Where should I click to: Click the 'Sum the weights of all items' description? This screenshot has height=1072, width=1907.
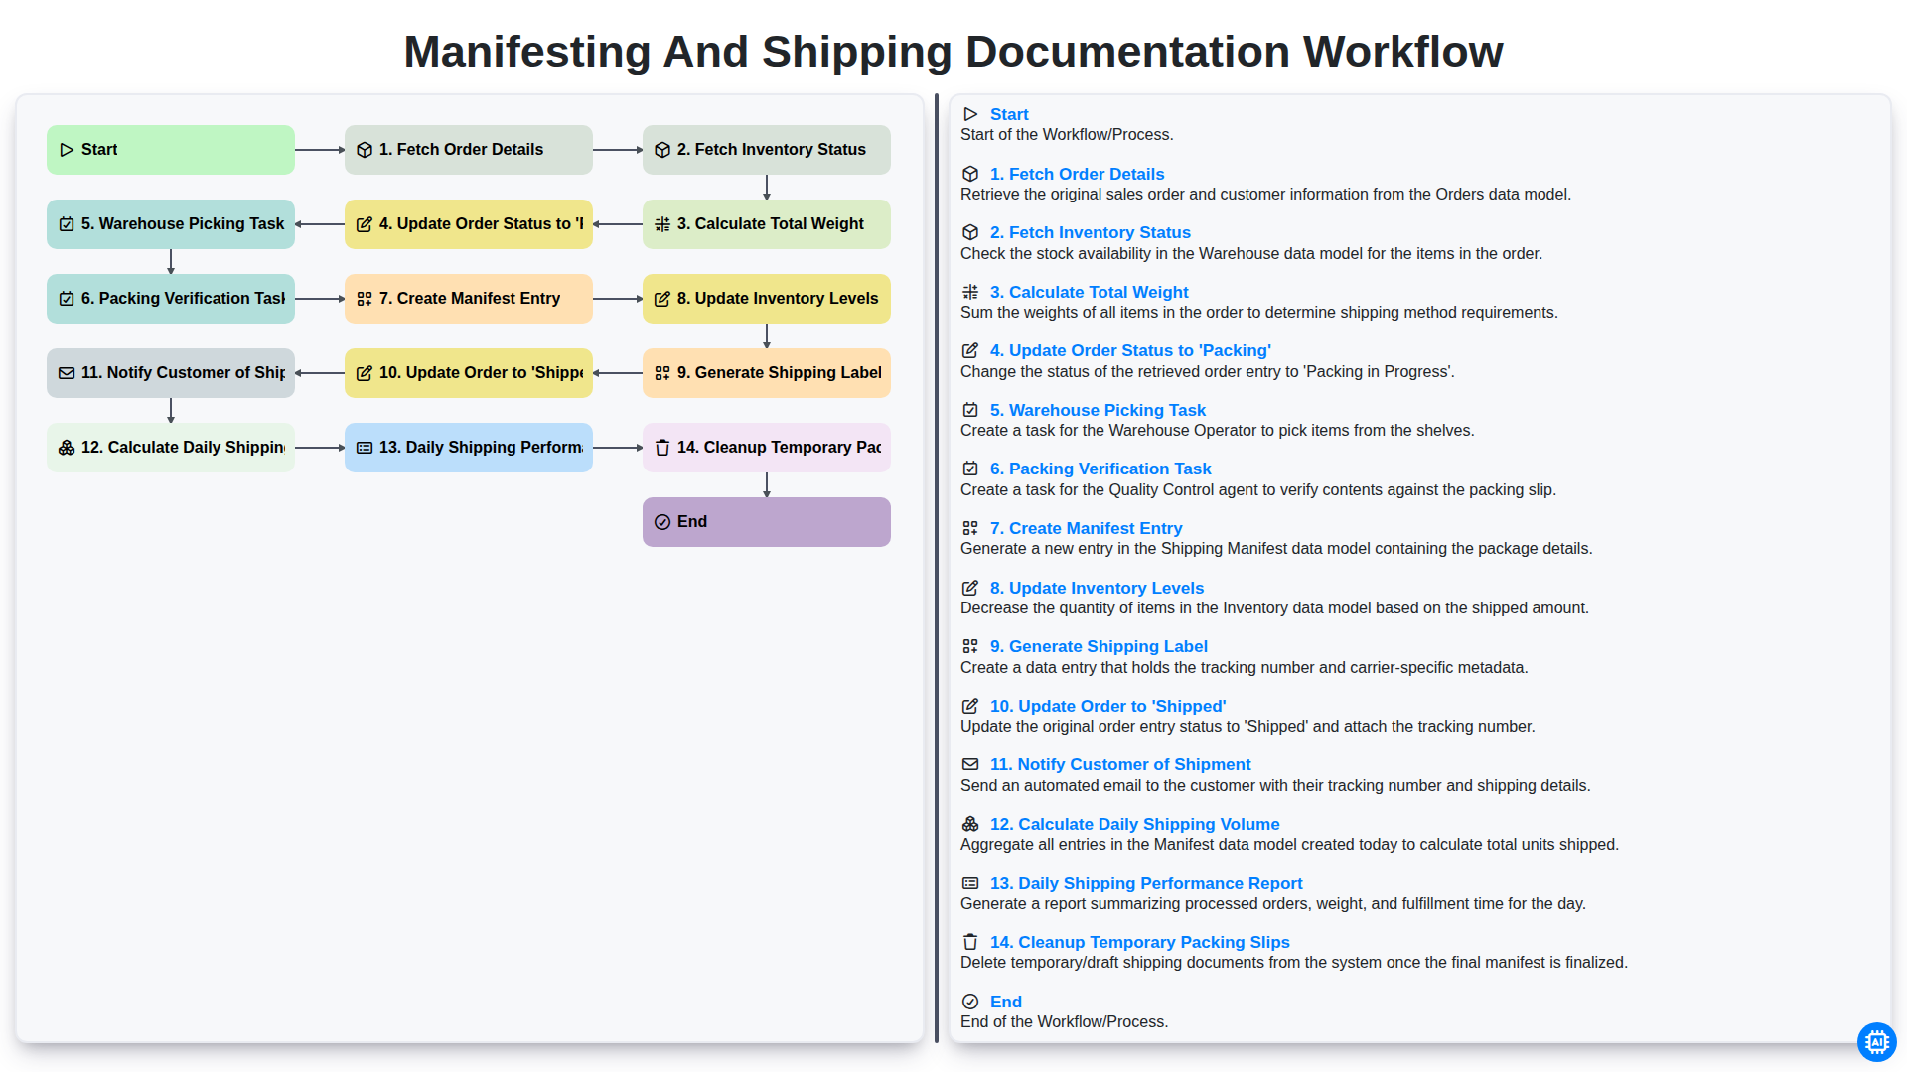1258,313
